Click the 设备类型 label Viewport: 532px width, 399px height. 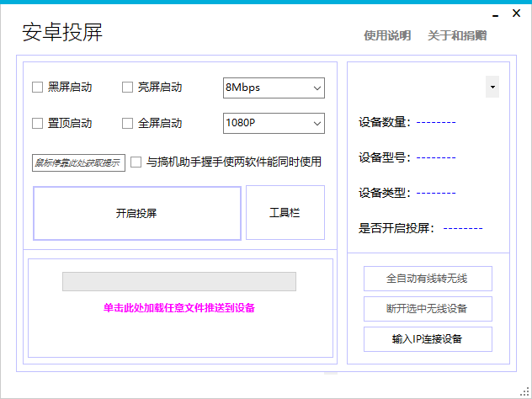tap(385, 193)
